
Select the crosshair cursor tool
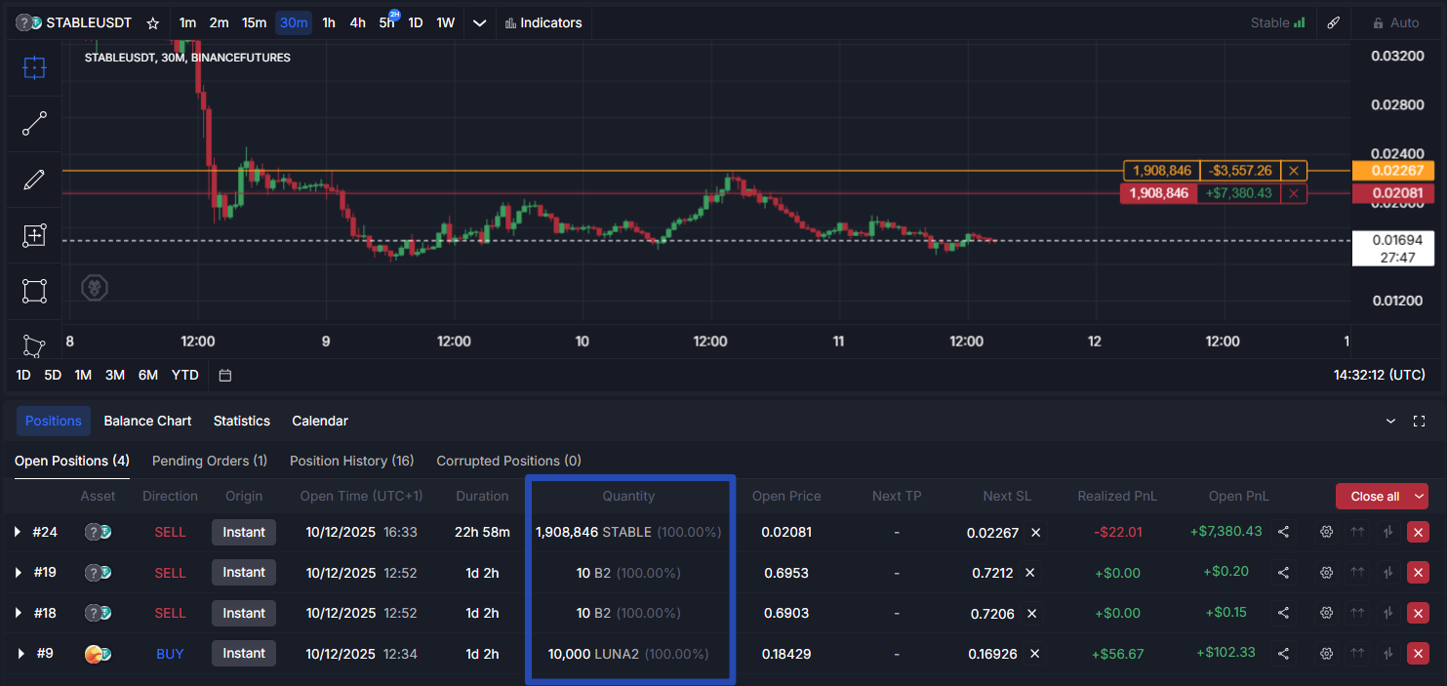34,67
